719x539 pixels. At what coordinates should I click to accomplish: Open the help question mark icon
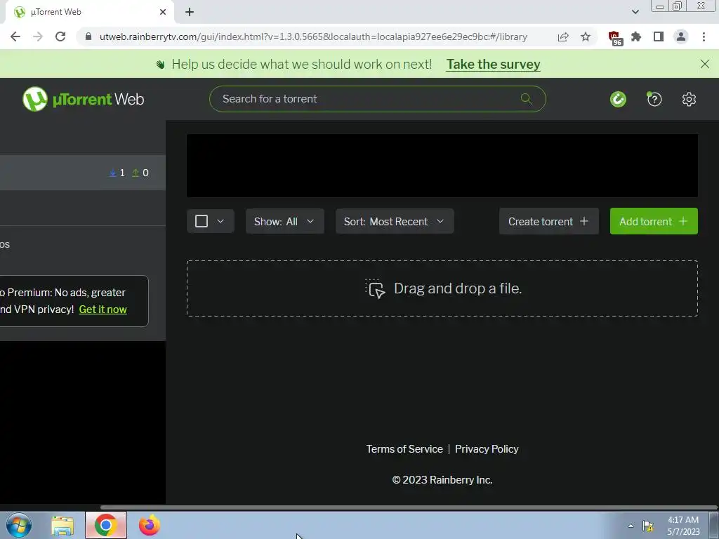tap(654, 99)
